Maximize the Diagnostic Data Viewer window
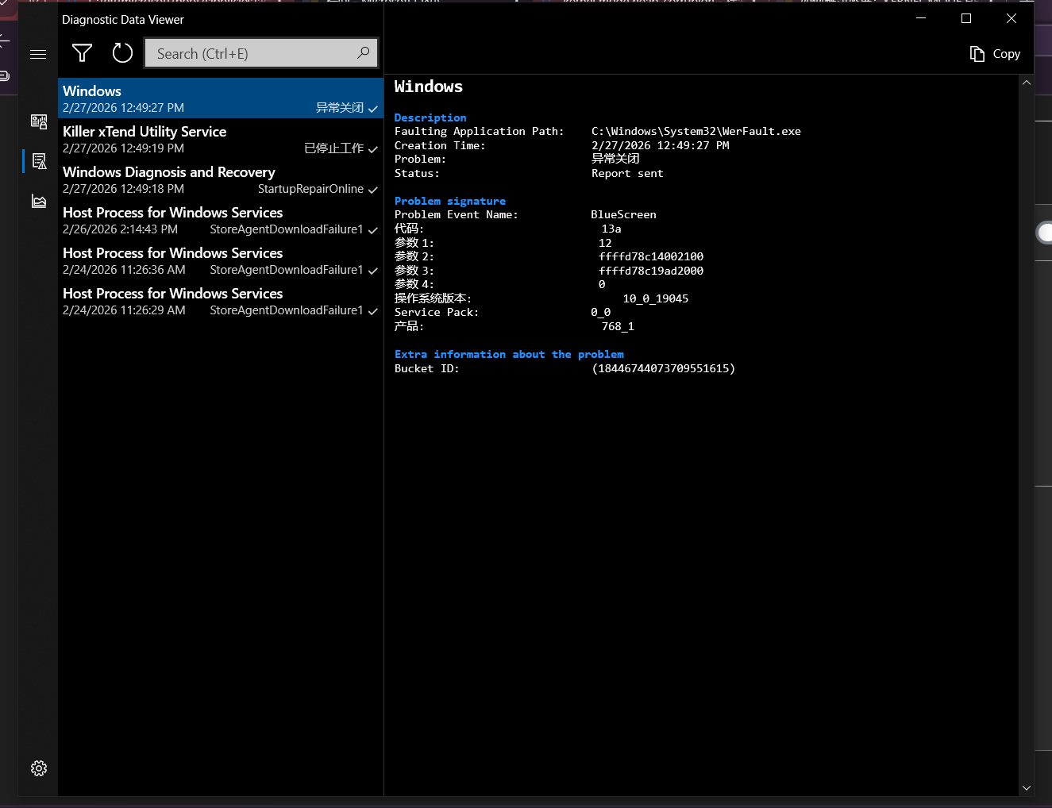1052x808 pixels. pyautogui.click(x=966, y=18)
